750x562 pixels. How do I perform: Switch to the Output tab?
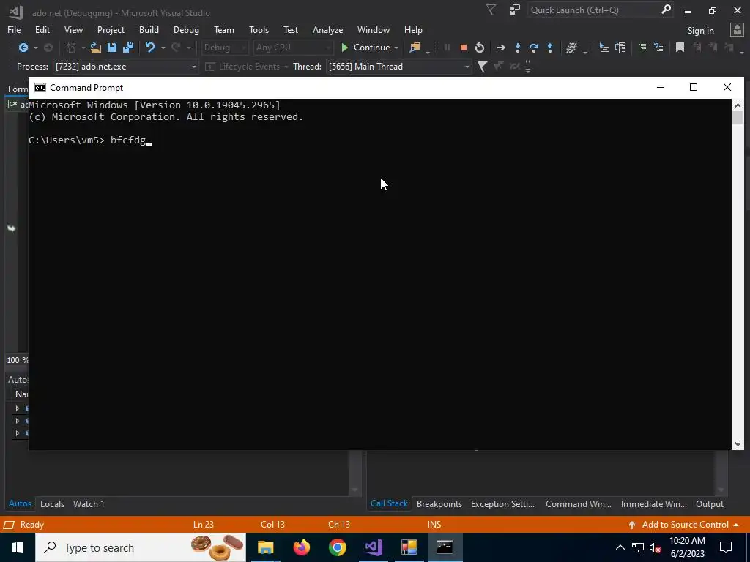click(x=709, y=503)
